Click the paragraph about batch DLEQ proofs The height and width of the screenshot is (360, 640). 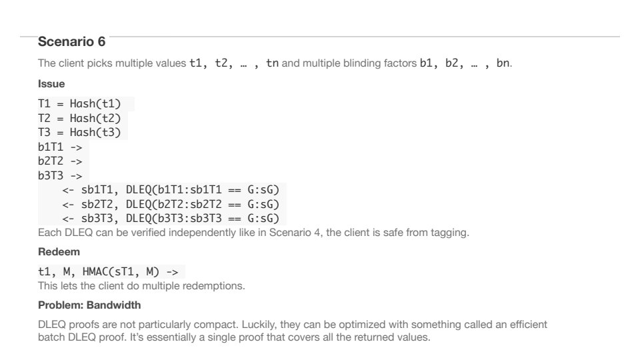click(x=293, y=331)
